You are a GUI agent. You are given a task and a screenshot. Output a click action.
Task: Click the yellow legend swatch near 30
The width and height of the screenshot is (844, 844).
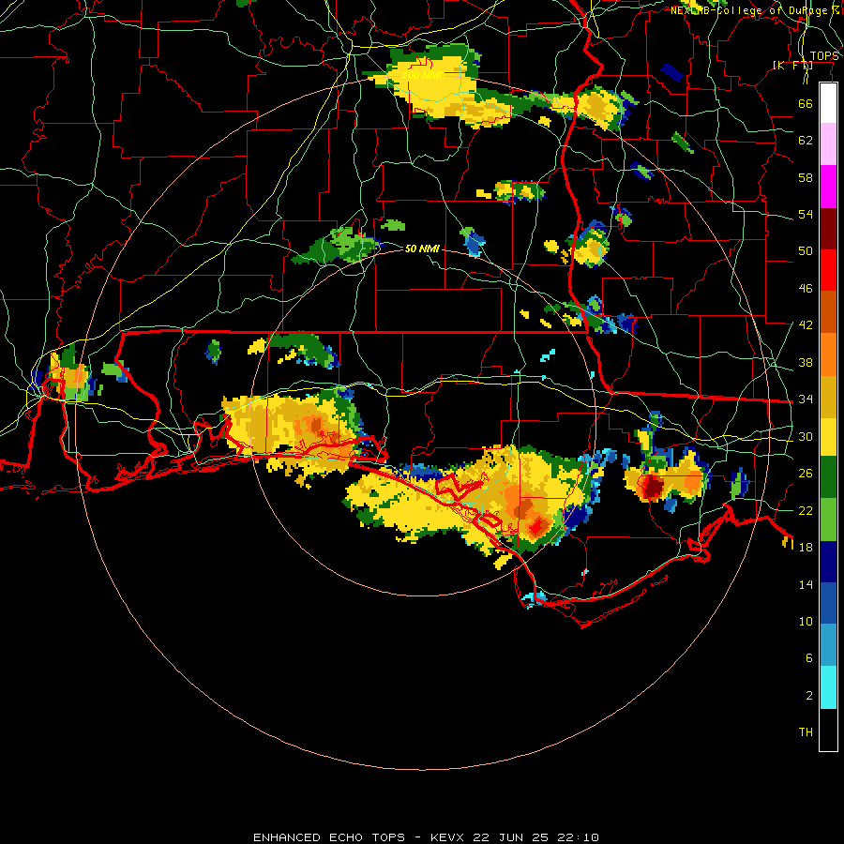pos(828,436)
